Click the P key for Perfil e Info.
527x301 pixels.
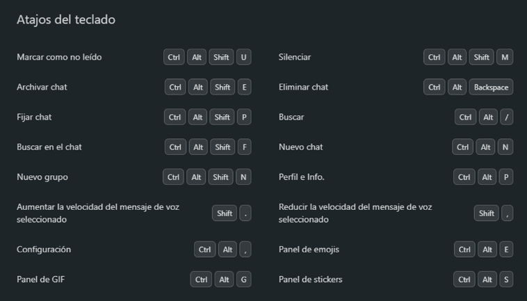[x=506, y=177]
